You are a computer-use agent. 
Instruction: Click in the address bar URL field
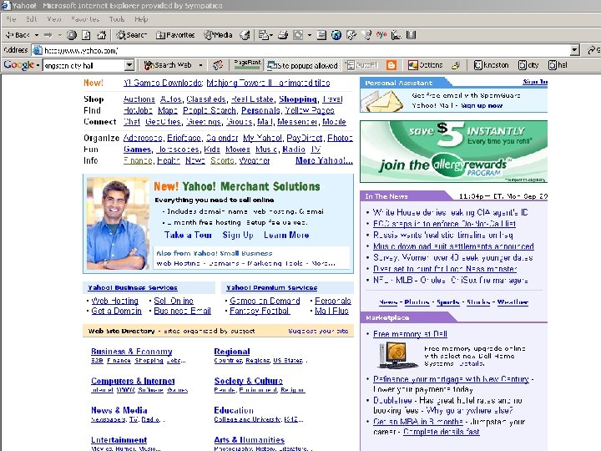[306, 50]
